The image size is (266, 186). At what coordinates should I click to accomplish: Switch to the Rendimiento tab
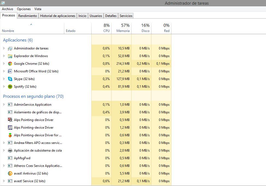click(28, 16)
